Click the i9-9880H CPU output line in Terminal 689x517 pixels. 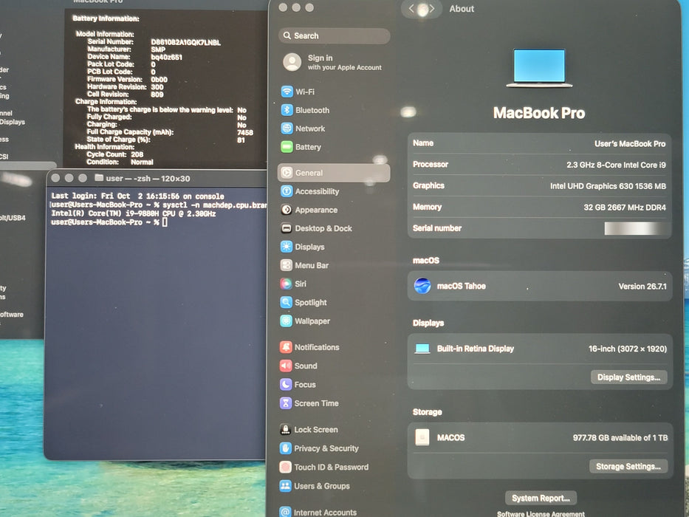tap(134, 213)
